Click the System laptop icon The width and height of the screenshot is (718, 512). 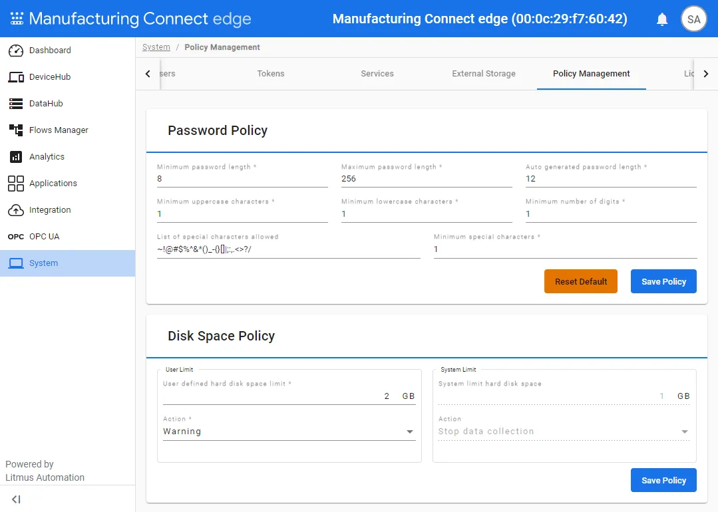(16, 263)
